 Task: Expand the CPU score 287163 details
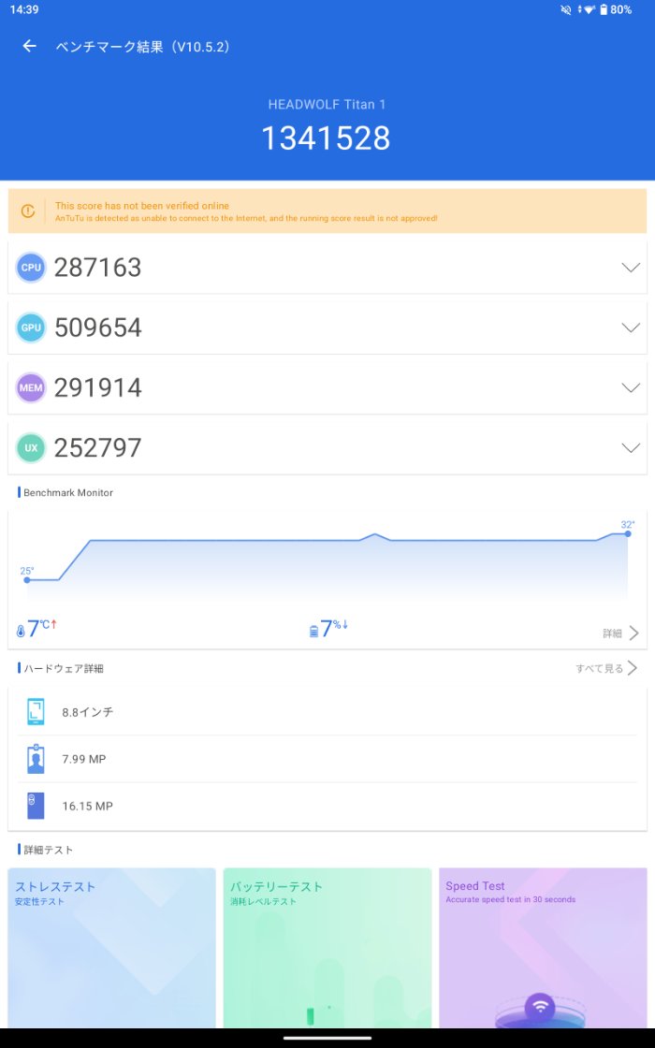point(631,268)
